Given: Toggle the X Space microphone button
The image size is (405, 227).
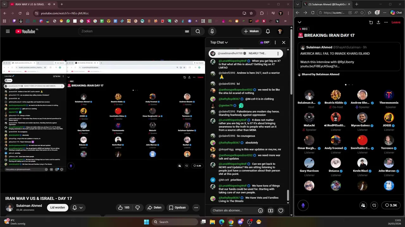Looking at the screenshot, I should tap(303, 205).
